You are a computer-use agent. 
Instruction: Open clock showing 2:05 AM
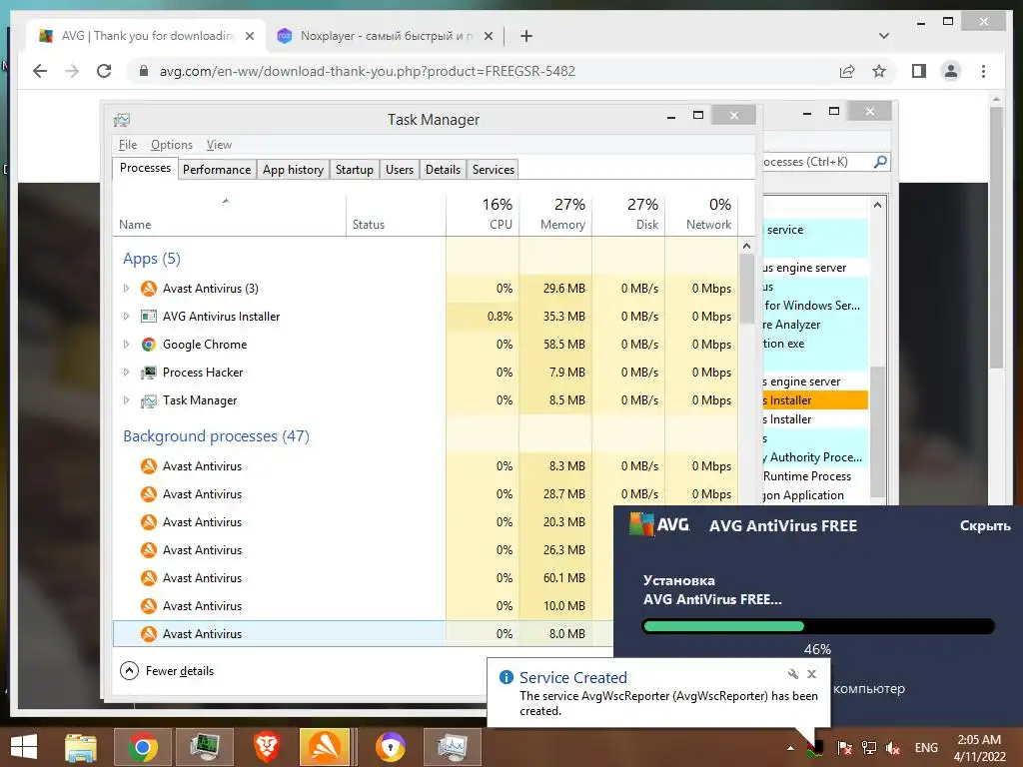979,748
